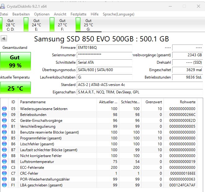Click status circle for ECC-Fehlerrate row
The height and width of the screenshot is (192, 205).
[x=4, y=167]
